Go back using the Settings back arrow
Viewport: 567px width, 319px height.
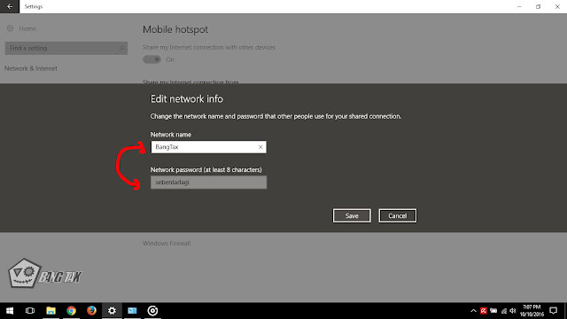pyautogui.click(x=10, y=6)
